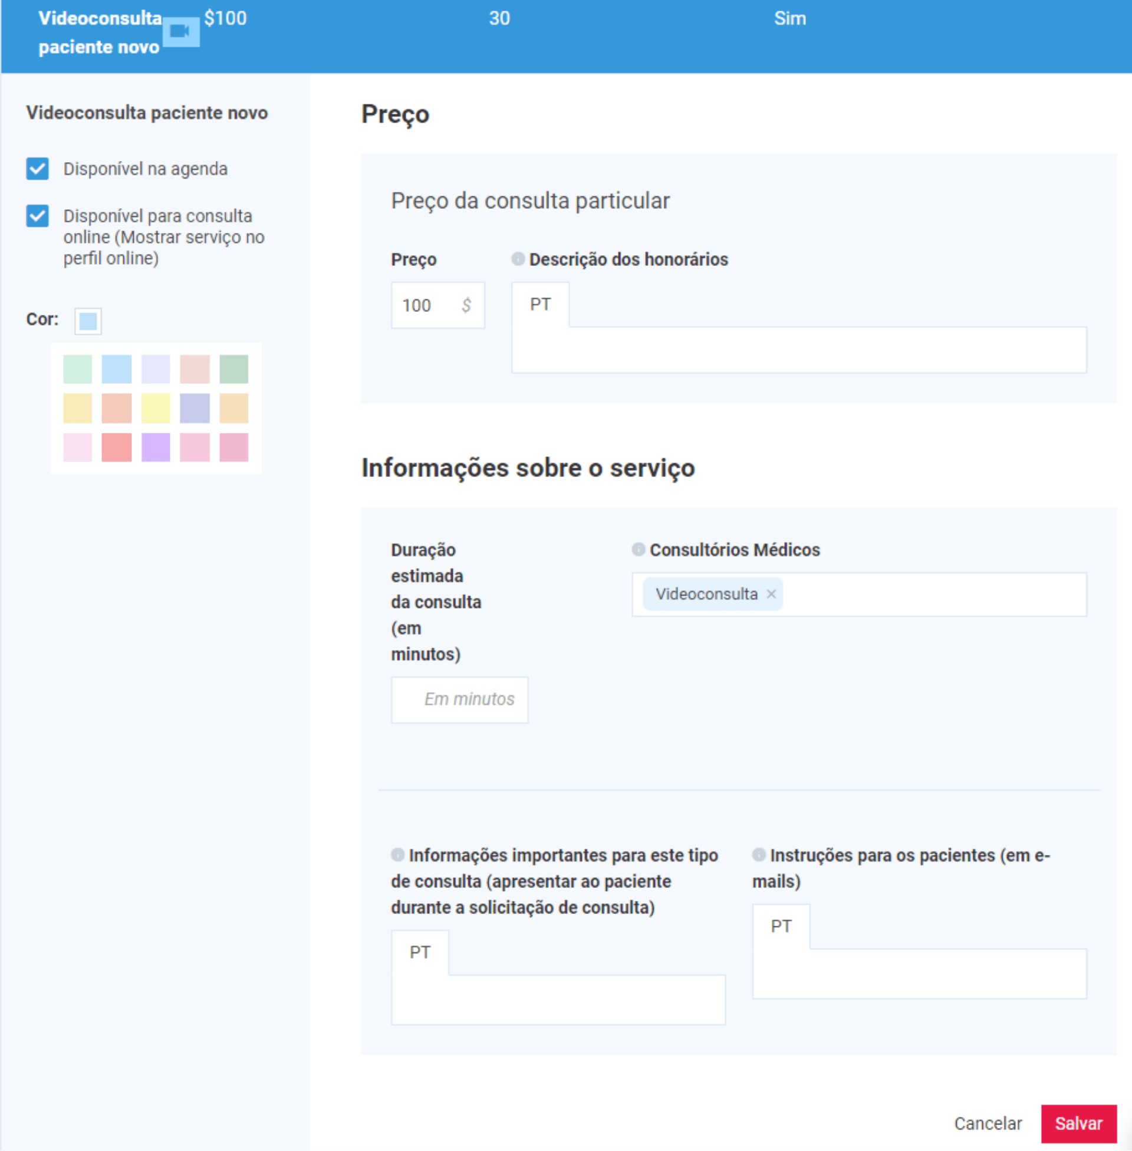1132x1151 pixels.
Task: Pick the rose-mauve pink swatch ending third row
Action: click(x=233, y=447)
